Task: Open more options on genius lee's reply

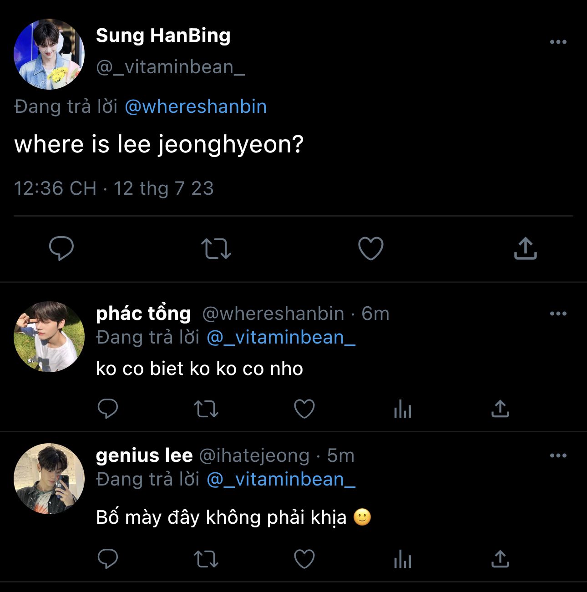Action: coord(558,455)
